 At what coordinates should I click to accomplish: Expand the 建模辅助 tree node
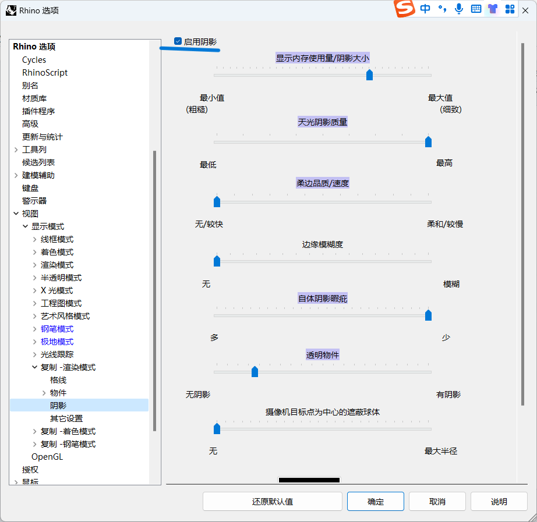[x=16, y=175]
